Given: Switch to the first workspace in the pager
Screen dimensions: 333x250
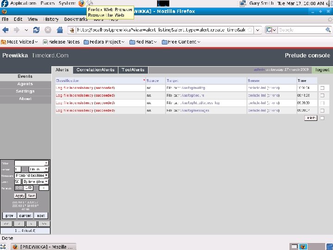Looking at the screenshot, I should tap(294, 247).
